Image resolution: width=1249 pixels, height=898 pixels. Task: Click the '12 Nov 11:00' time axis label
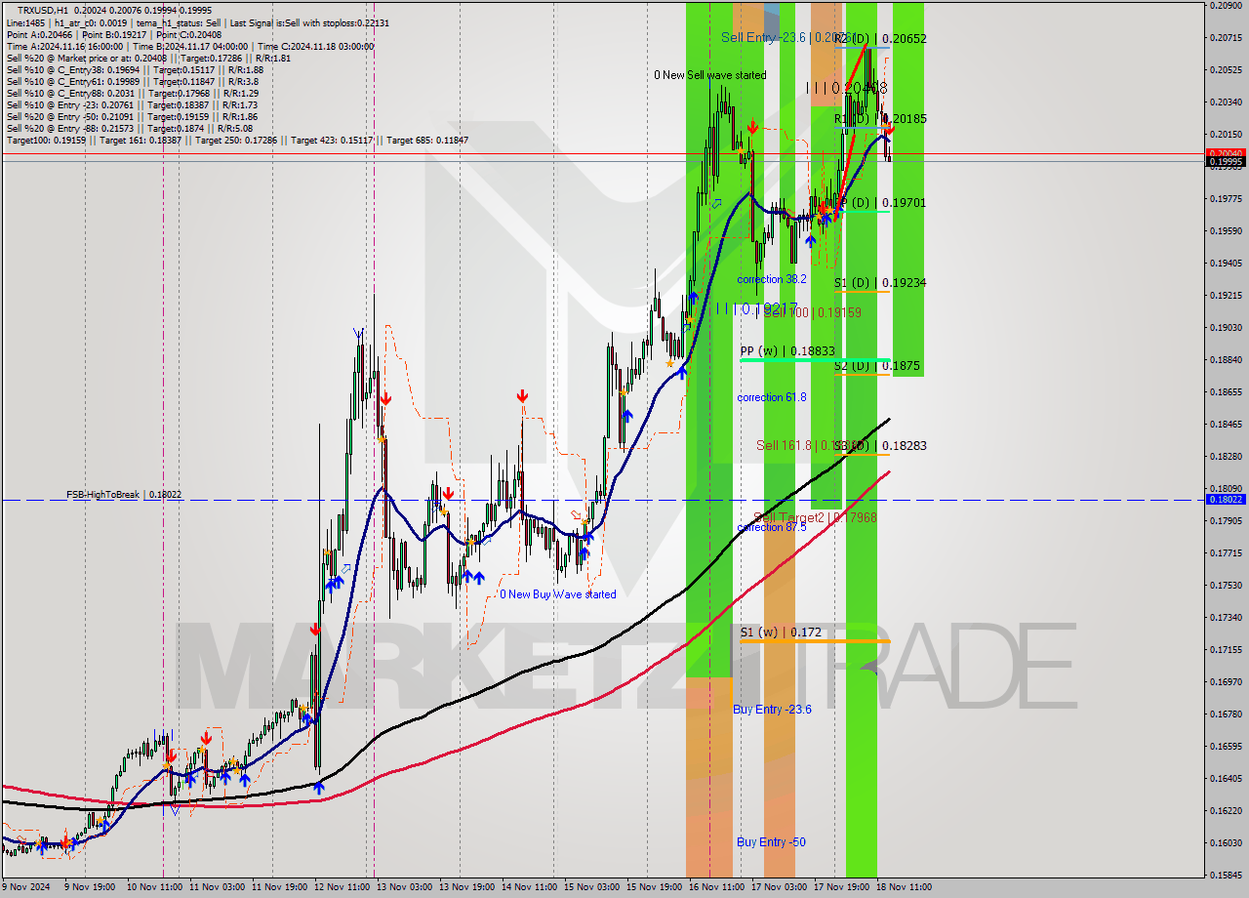click(x=343, y=888)
